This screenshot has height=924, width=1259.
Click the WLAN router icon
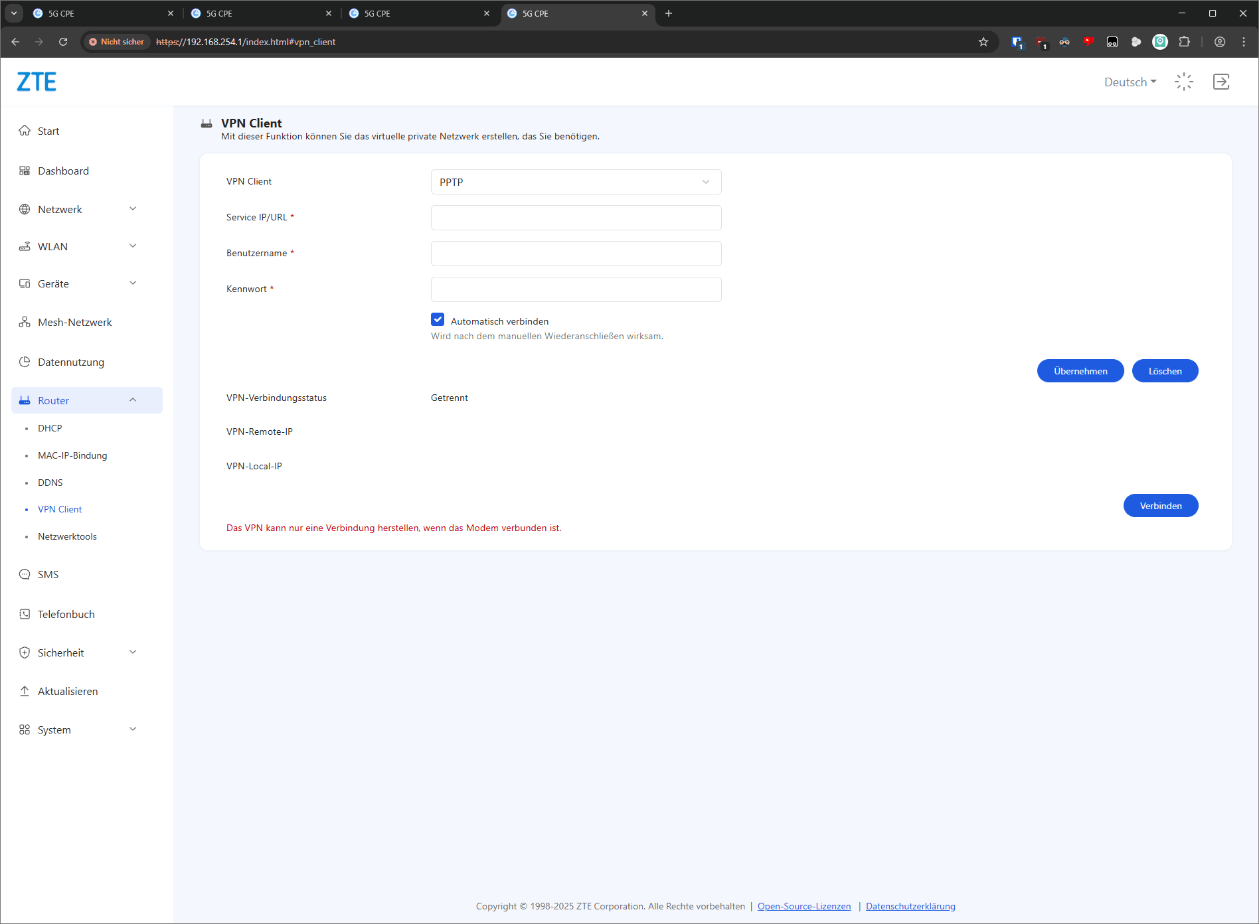(x=25, y=246)
